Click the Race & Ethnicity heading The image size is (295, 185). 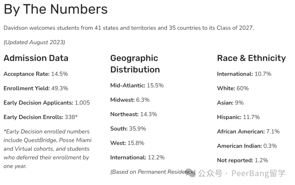coord(251,58)
